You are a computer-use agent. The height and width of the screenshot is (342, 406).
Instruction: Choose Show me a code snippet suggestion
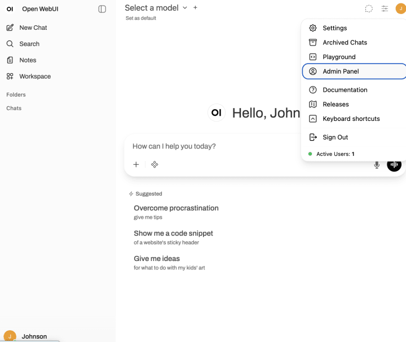(173, 237)
